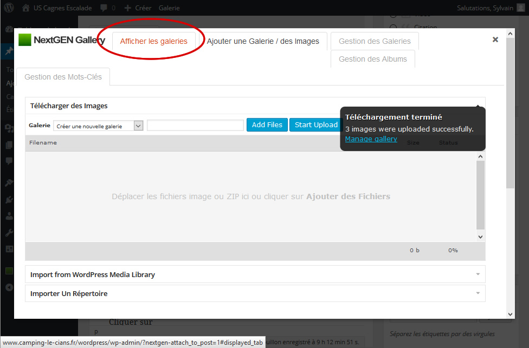This screenshot has height=348, width=529.
Task: Follow the Manage gallery link
Action: coord(371,139)
